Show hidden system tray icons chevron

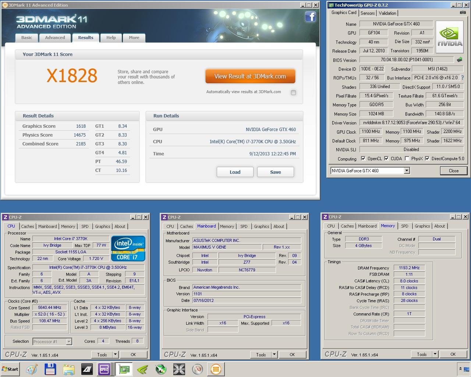(460, 369)
